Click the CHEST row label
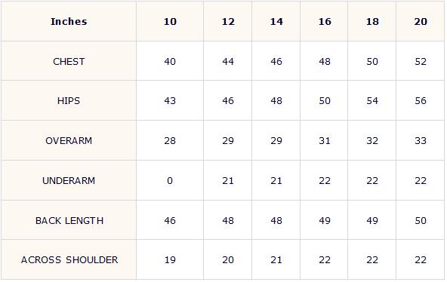447x282 pixels. pyautogui.click(x=69, y=62)
